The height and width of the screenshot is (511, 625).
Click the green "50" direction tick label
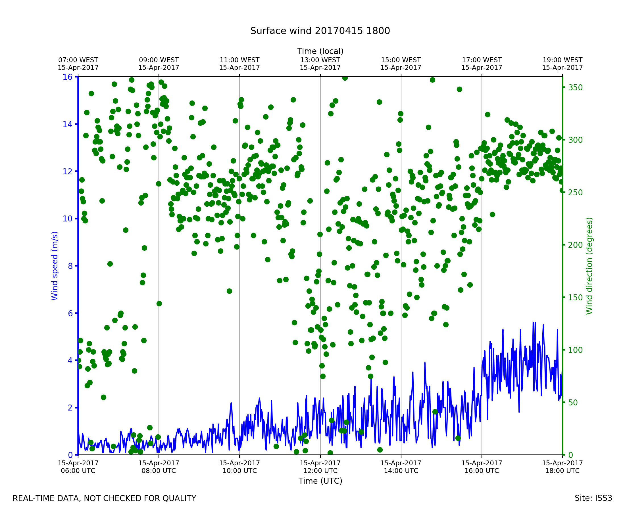[x=573, y=403]
